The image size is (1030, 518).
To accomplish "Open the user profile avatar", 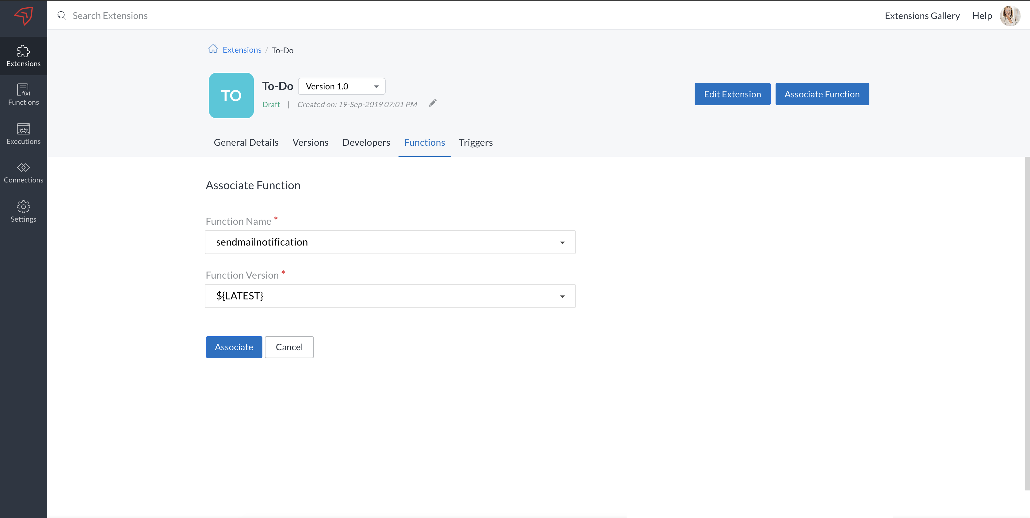I will 1009,16.
